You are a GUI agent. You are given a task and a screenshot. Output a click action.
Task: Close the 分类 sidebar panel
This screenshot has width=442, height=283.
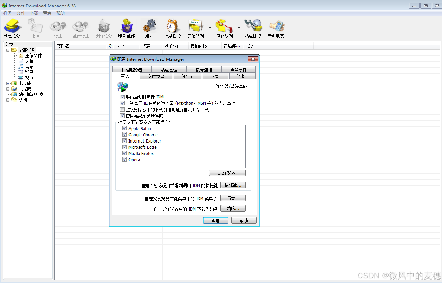coord(49,45)
